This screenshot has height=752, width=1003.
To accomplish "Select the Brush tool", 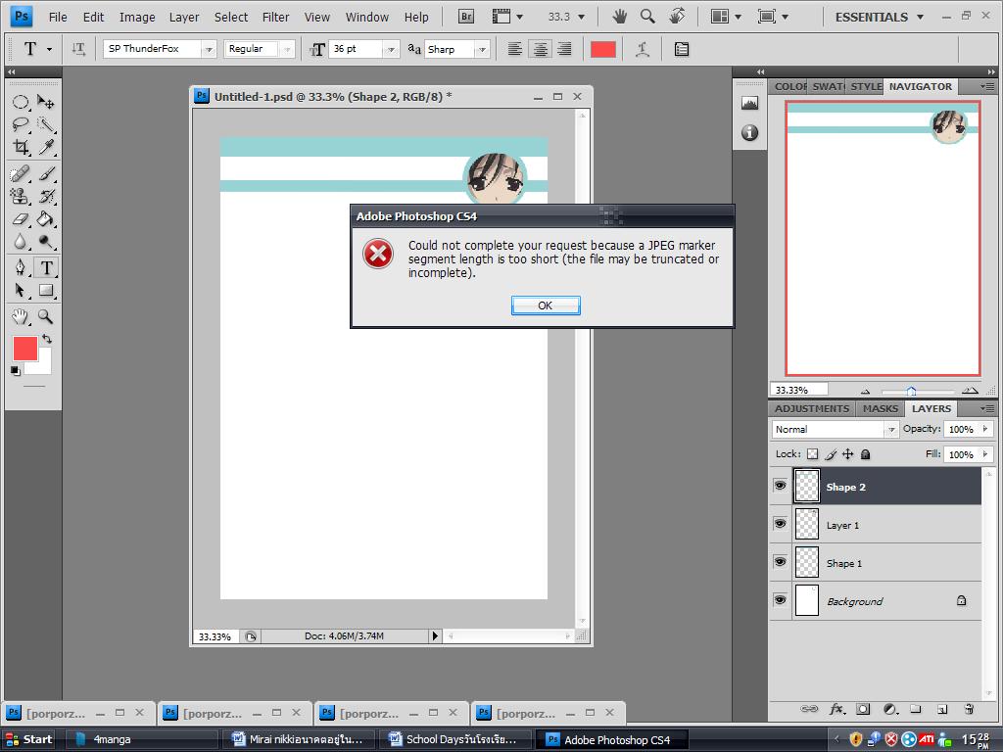I will tap(45, 173).
